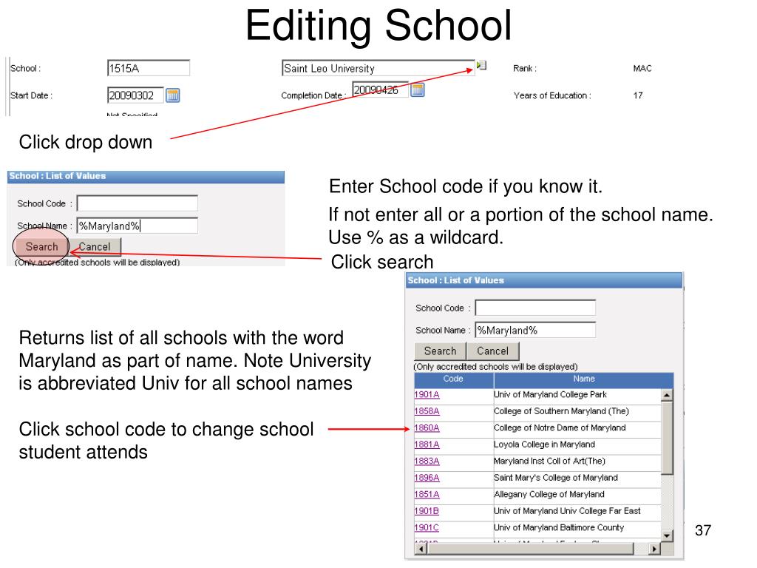Screen dimensions: 757x568
Task: Click the Start Date field 20090302
Action: [135, 95]
